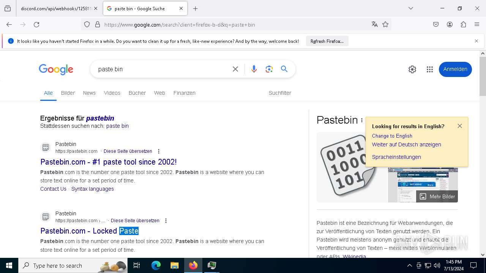Click the Contact Us sitelink
Image resolution: width=486 pixels, height=273 pixels.
(x=53, y=189)
